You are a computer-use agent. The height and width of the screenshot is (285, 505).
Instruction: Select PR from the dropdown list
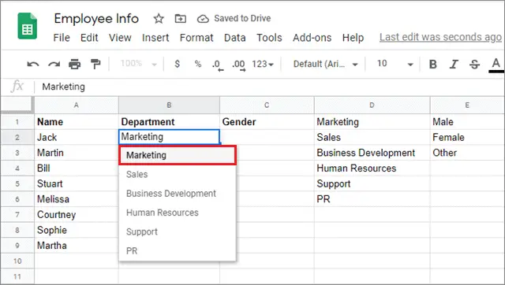(x=178, y=250)
